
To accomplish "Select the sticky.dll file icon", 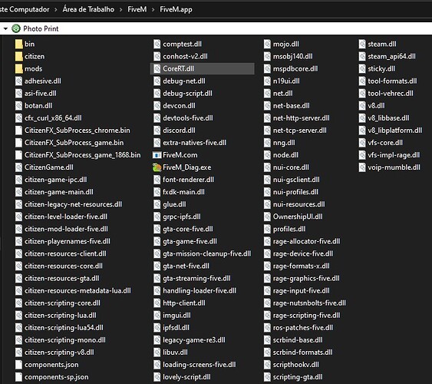I will click(362, 68).
